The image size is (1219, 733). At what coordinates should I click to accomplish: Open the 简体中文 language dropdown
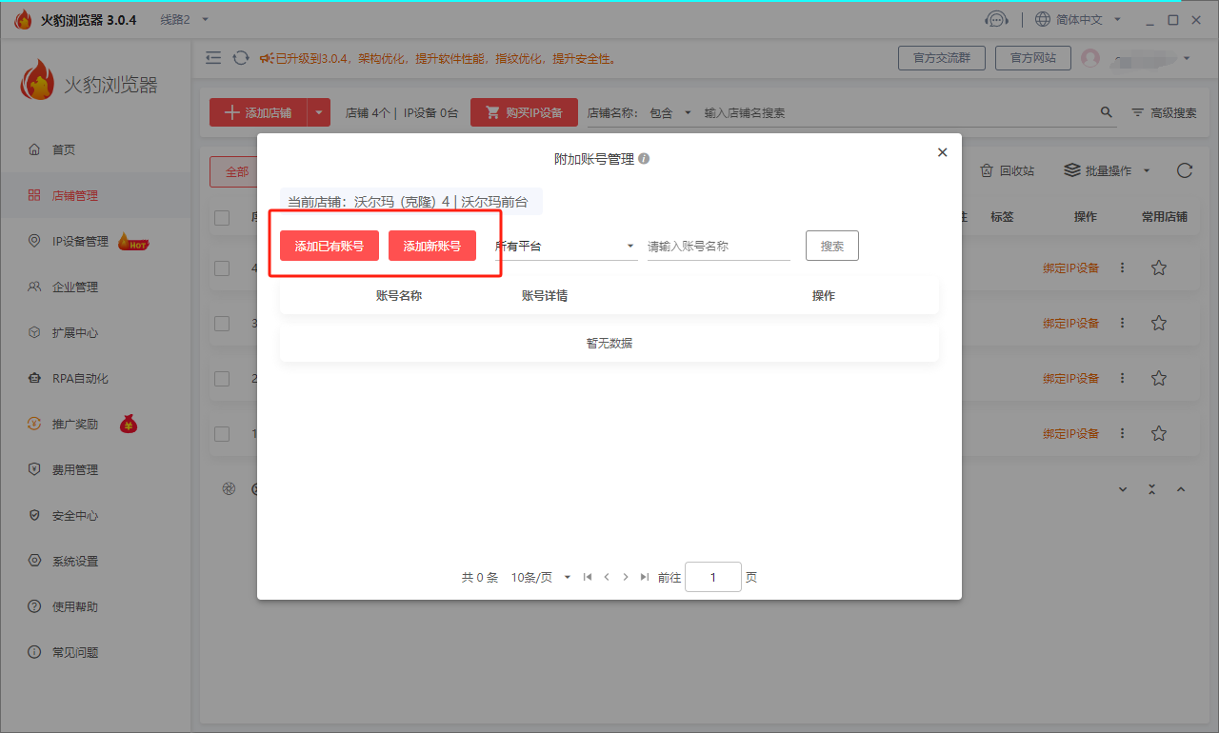tap(1078, 20)
